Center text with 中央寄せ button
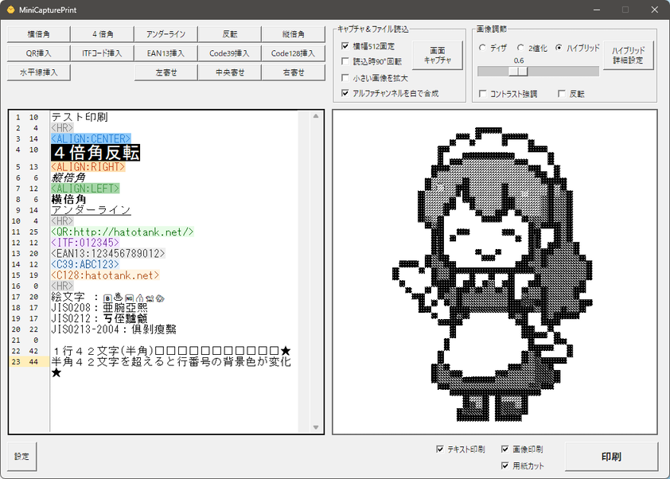This screenshot has width=670, height=479. click(229, 72)
